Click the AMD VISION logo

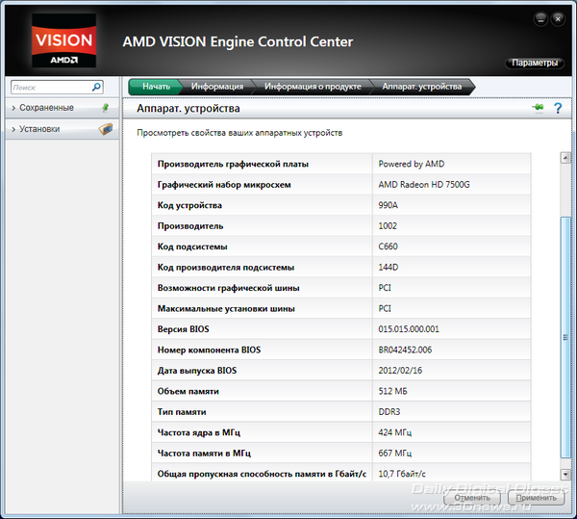(x=64, y=40)
